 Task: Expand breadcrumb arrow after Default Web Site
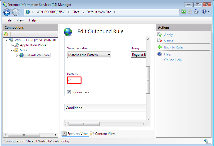point(115,12)
